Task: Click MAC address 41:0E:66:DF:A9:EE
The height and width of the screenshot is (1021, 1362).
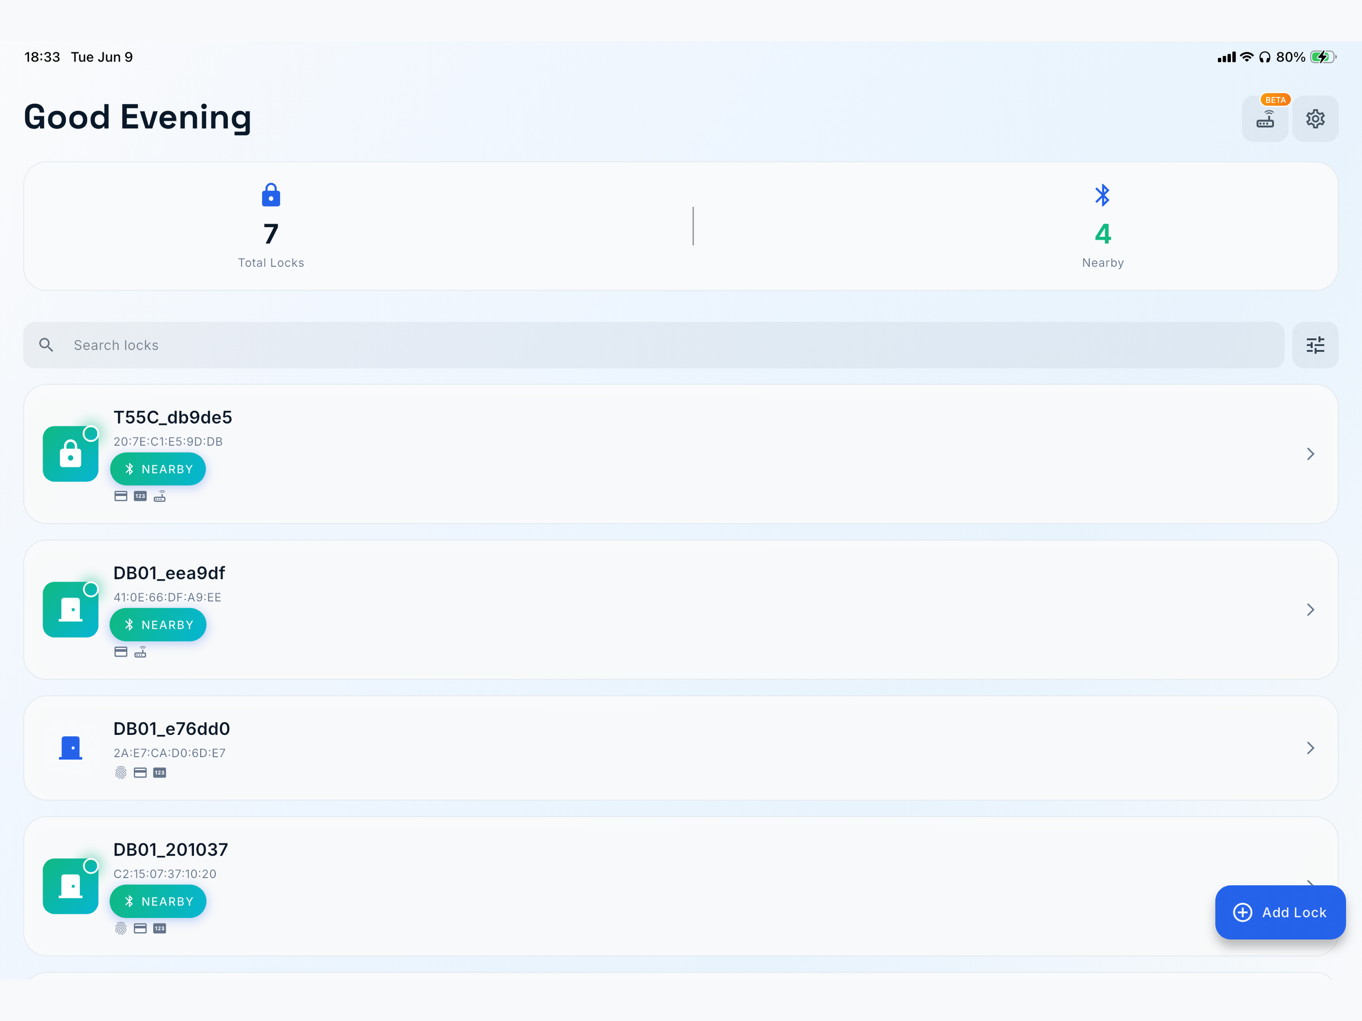Action: [168, 597]
